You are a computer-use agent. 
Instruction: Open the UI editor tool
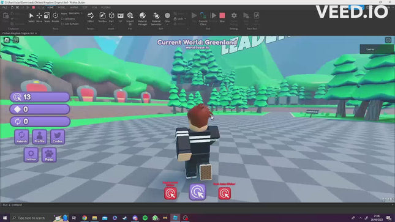pos(121,17)
